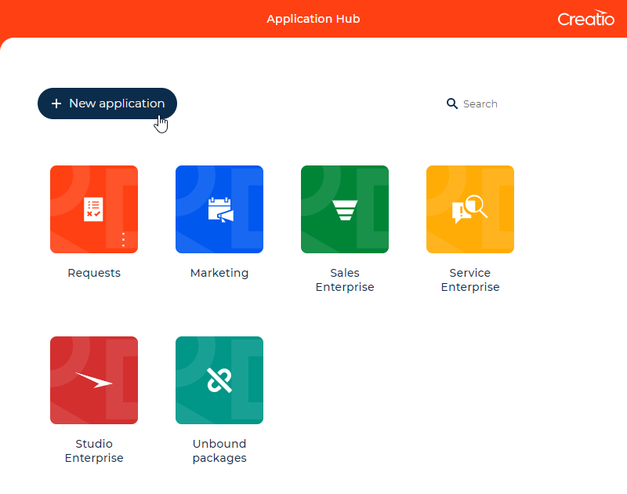This screenshot has height=494, width=627.
Task: Click the Requests label text
Action: tap(94, 273)
